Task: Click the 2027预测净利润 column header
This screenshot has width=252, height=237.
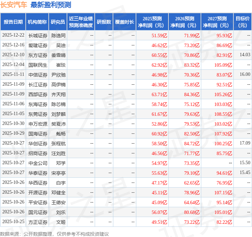Action: pyautogui.click(x=217, y=22)
